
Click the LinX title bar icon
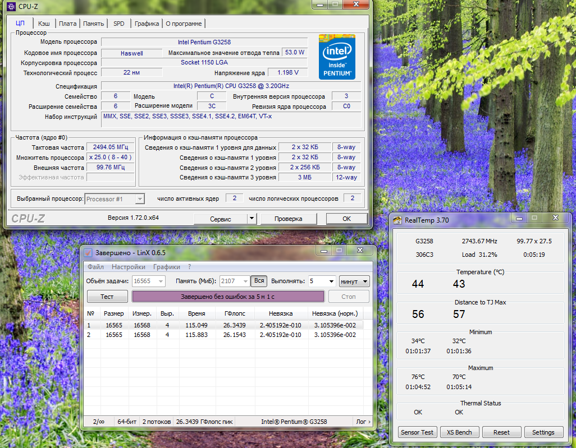pos(88,252)
